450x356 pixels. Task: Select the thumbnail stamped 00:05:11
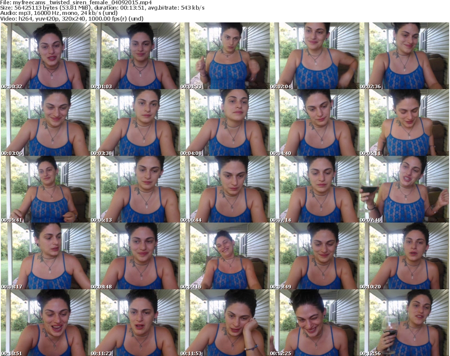click(404, 122)
